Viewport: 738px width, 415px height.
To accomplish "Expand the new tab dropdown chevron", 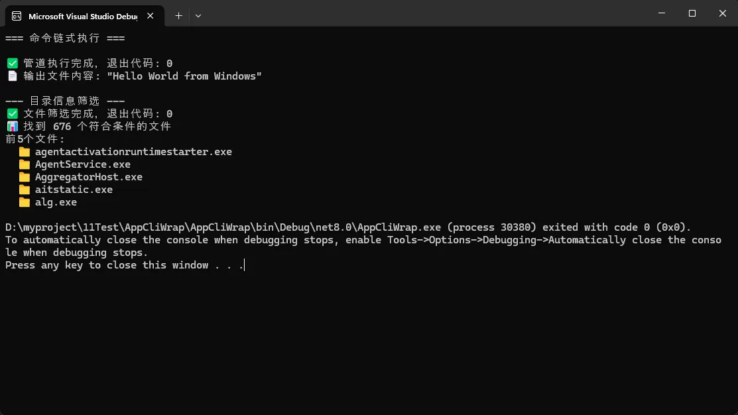I will click(198, 15).
